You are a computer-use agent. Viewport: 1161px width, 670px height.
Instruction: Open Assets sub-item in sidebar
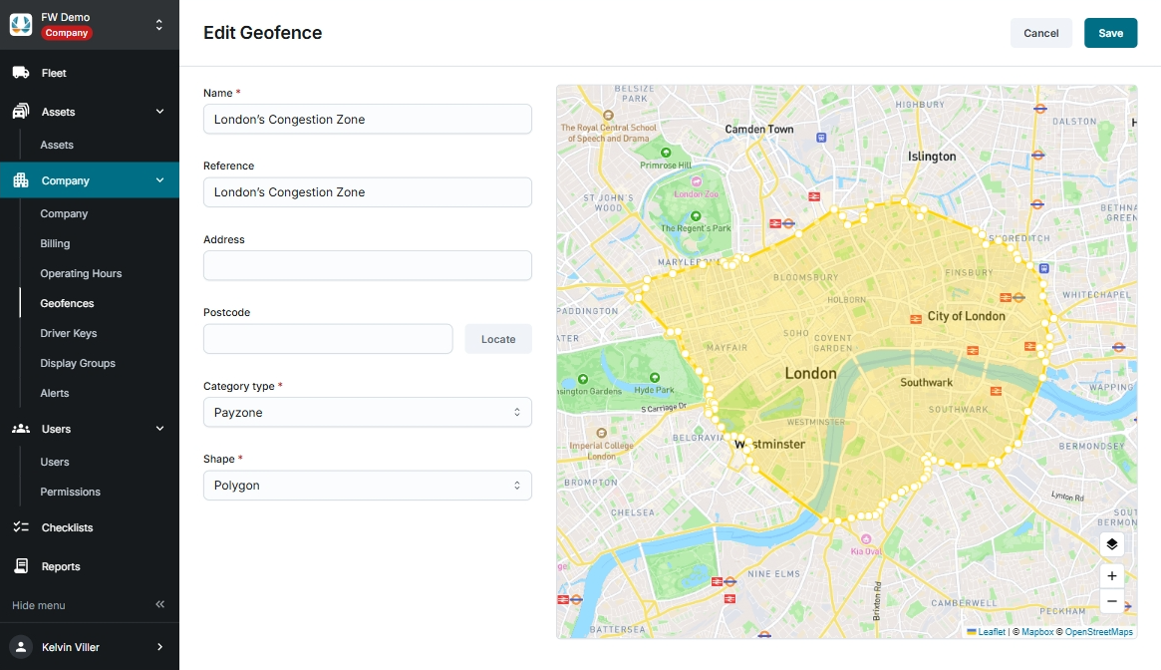pos(56,145)
